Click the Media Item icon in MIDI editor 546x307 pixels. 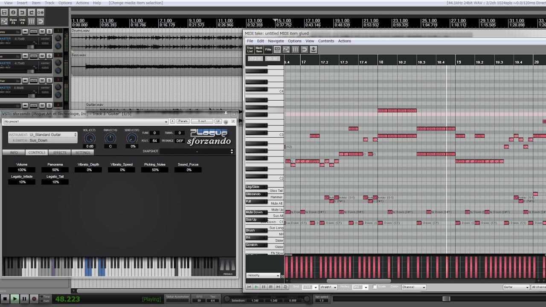point(259,49)
